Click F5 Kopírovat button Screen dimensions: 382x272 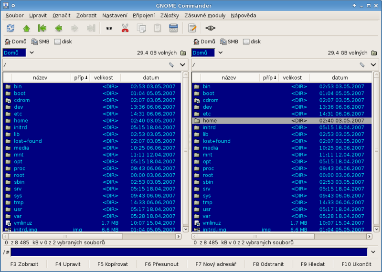[113, 264]
